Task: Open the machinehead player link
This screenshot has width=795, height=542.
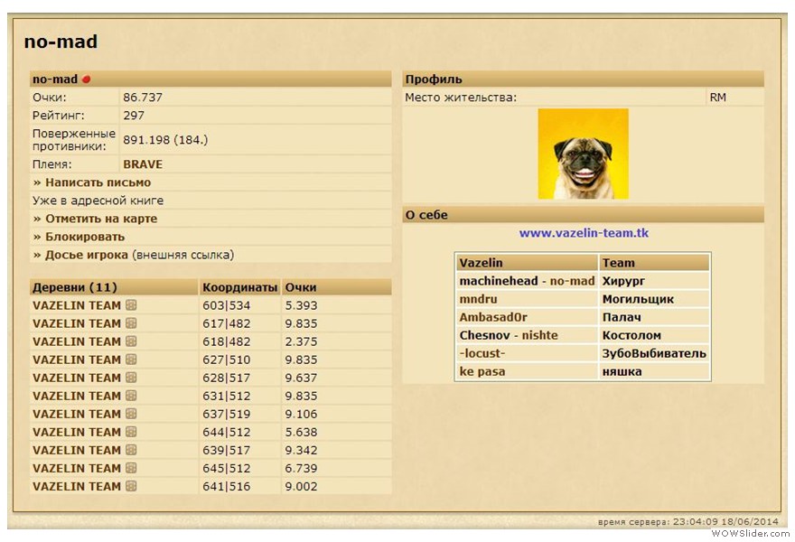Action: click(x=498, y=281)
